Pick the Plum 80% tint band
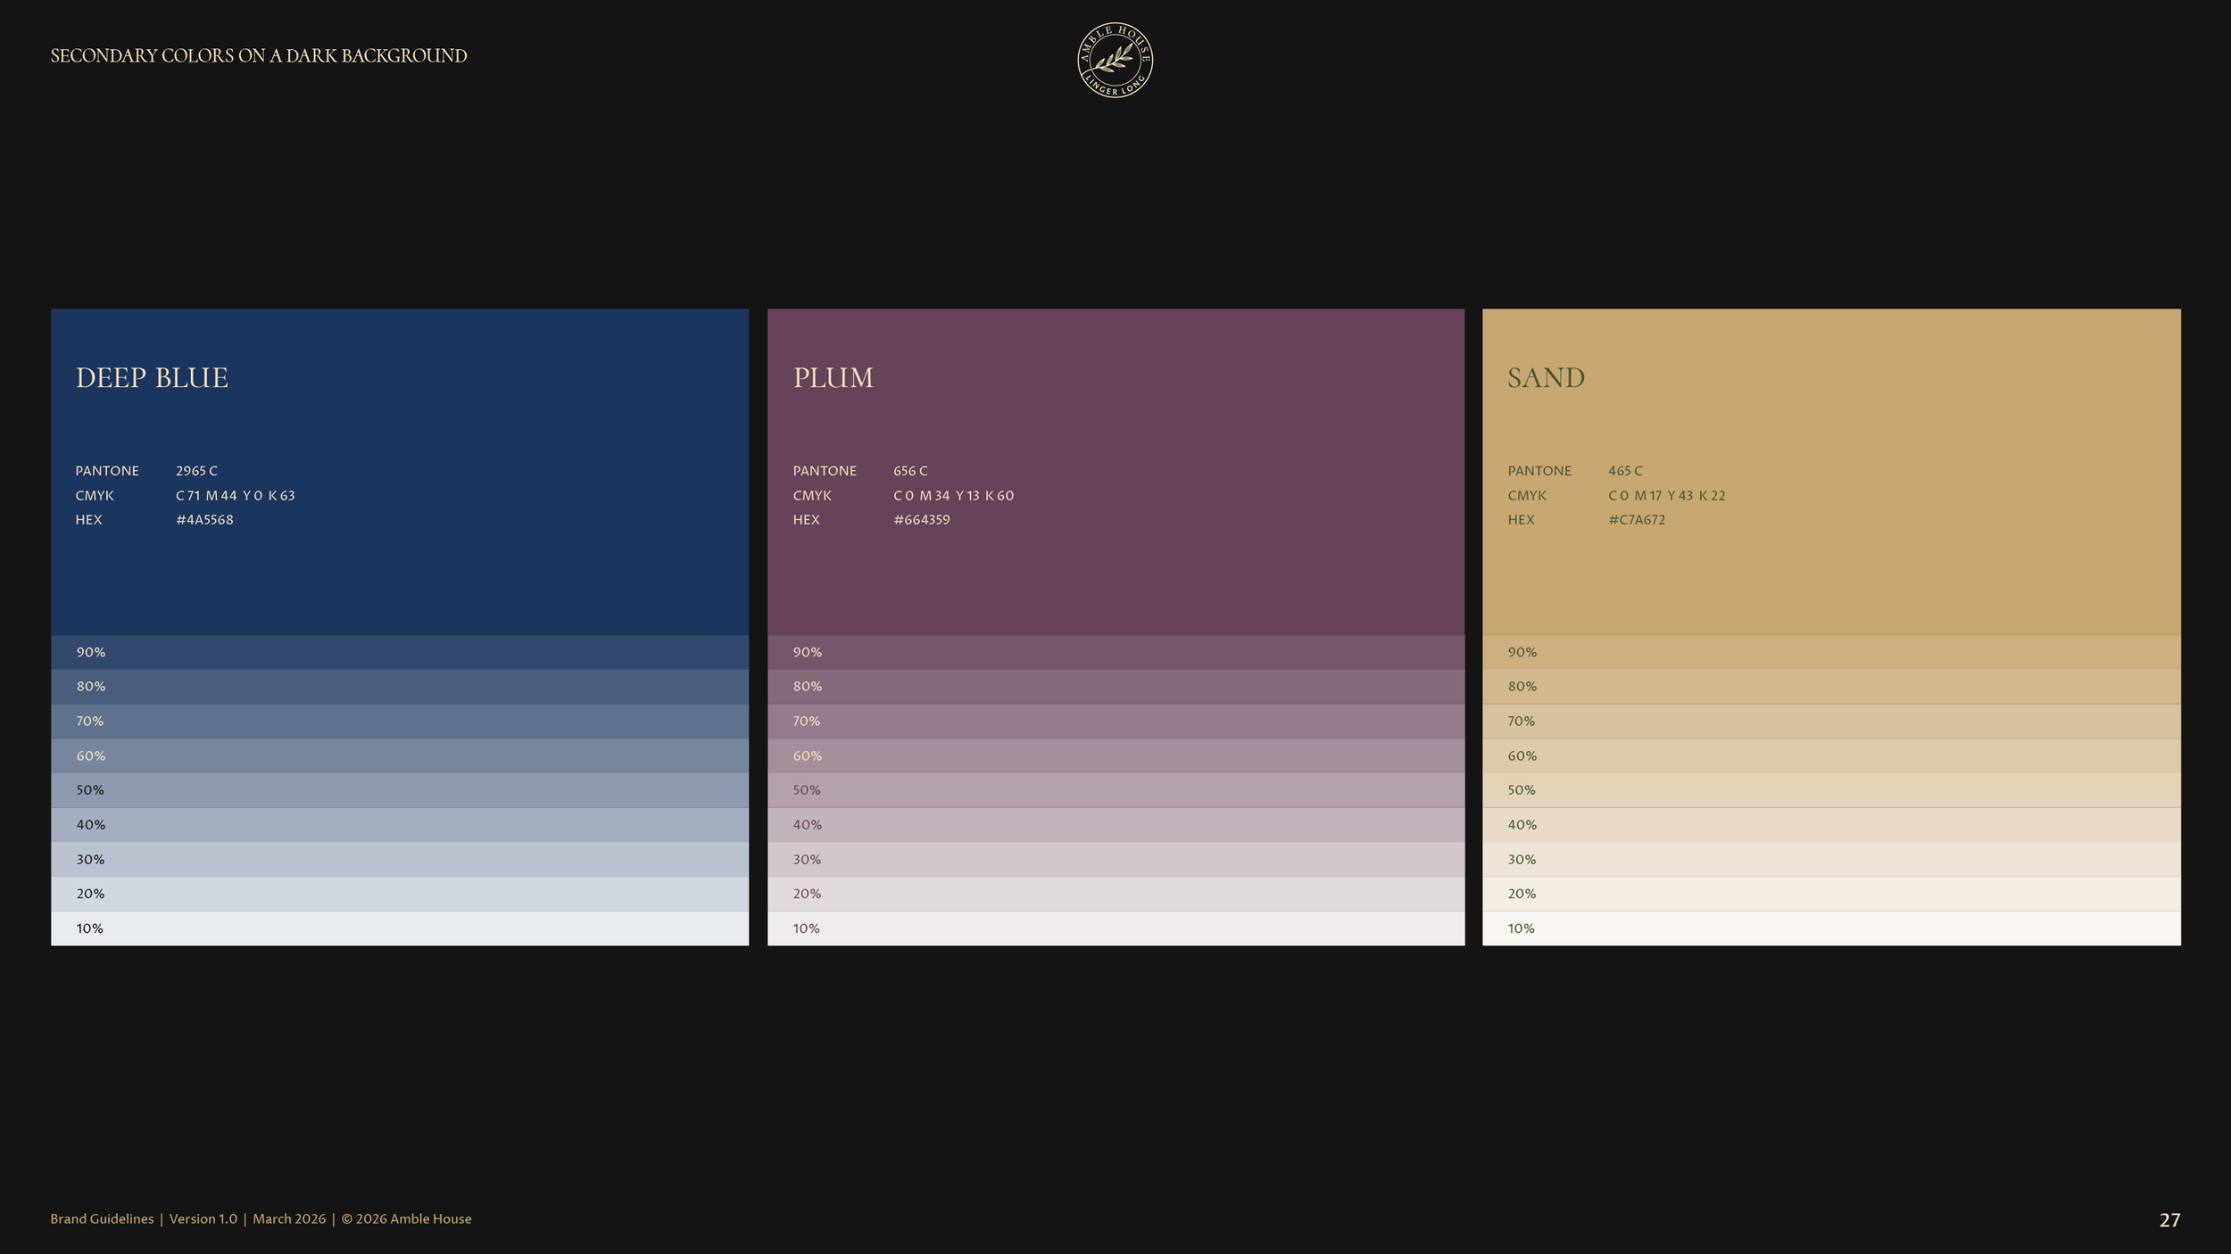Viewport: 2231px width, 1254px height. tap(1115, 687)
